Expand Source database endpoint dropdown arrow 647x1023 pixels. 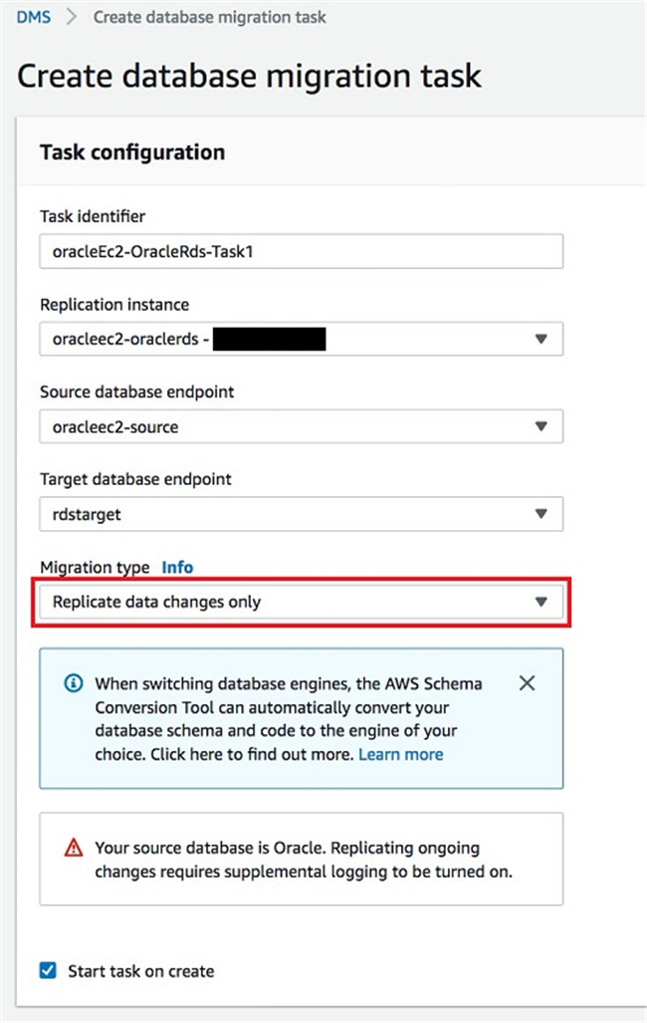click(540, 426)
